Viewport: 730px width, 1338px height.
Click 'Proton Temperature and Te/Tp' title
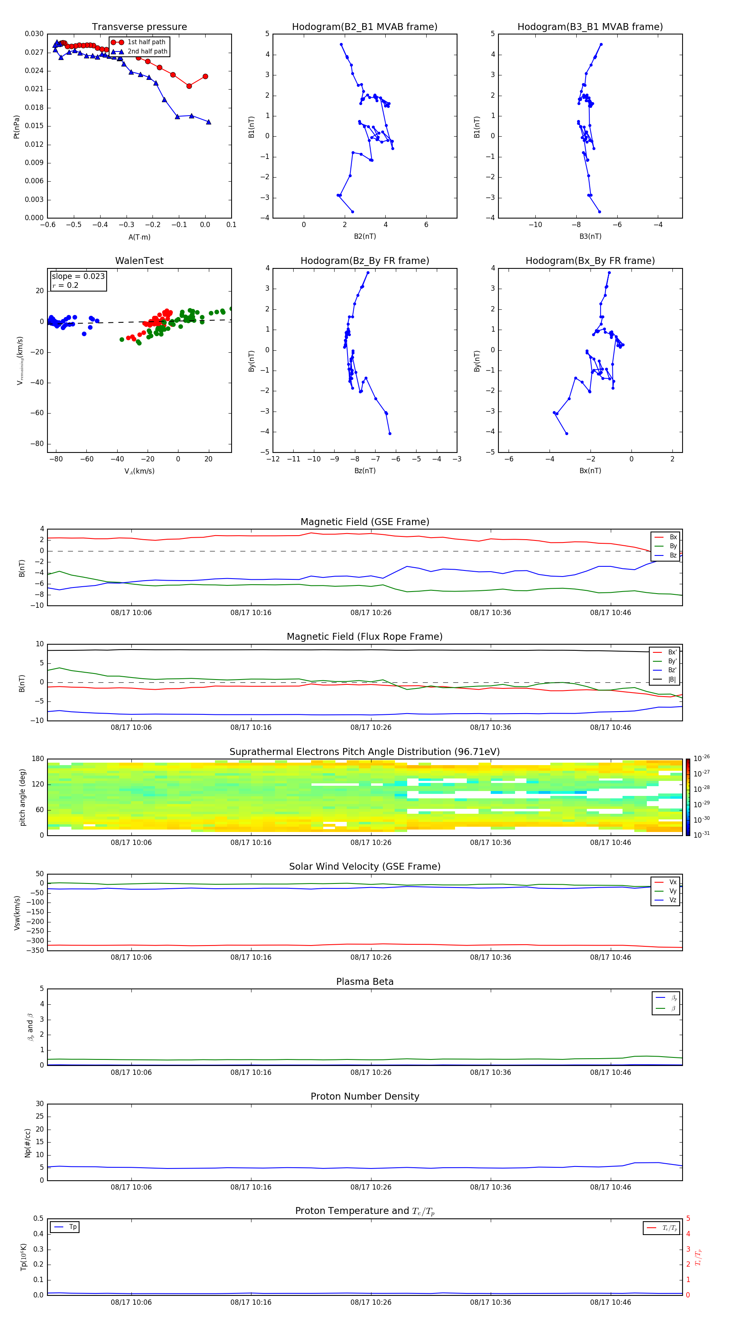(x=365, y=1211)
